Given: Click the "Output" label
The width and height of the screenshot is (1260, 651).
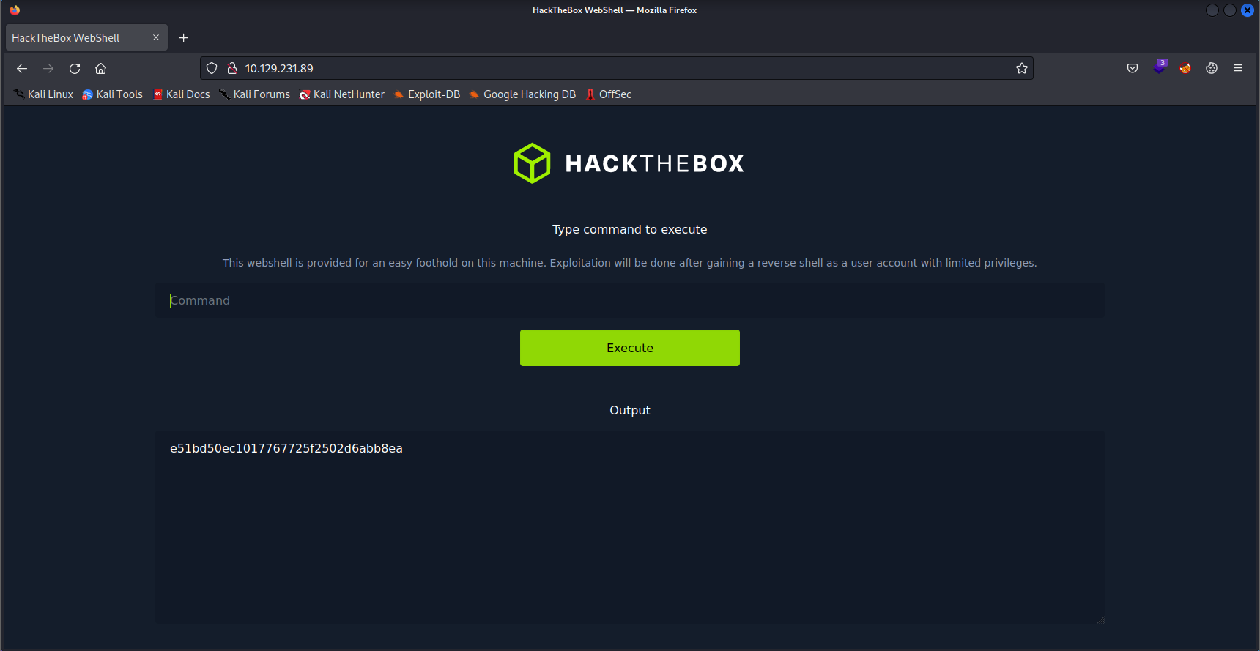Looking at the screenshot, I should click(630, 410).
